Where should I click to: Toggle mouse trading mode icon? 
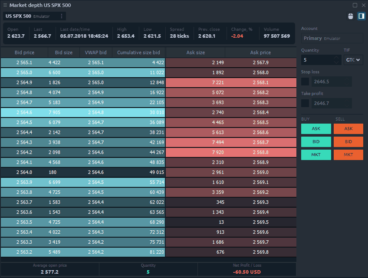pyautogui.click(x=351, y=16)
